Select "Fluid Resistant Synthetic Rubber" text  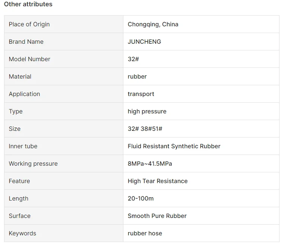pyautogui.click(x=174, y=146)
